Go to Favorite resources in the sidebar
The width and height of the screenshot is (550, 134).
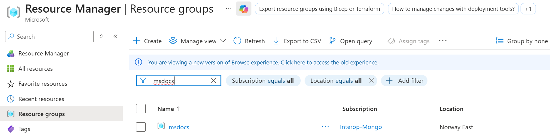tap(43, 84)
